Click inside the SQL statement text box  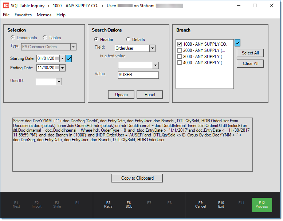coord(133,144)
